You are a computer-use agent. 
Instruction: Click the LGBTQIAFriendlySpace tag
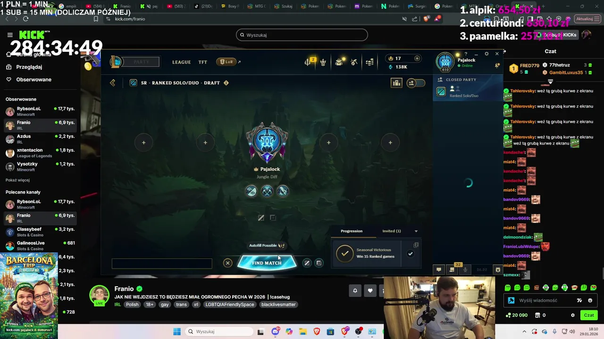pos(229,305)
